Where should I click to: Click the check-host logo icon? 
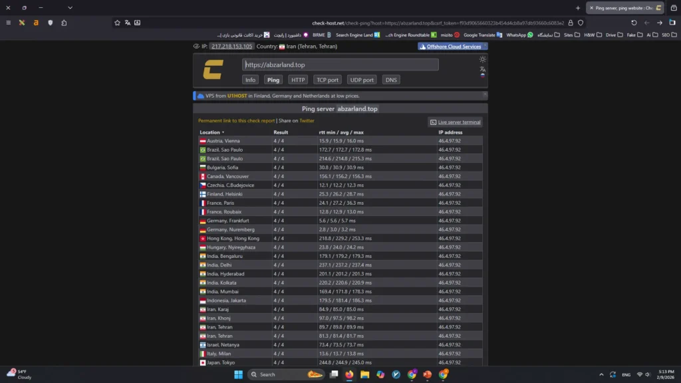click(x=213, y=69)
